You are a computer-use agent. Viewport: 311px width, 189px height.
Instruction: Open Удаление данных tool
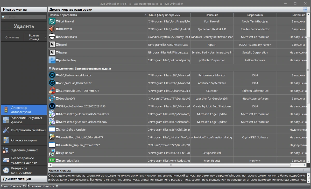[x=24, y=150]
